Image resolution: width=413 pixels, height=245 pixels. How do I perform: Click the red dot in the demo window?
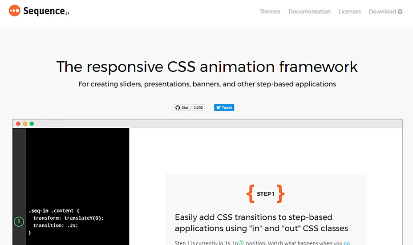tap(18, 124)
